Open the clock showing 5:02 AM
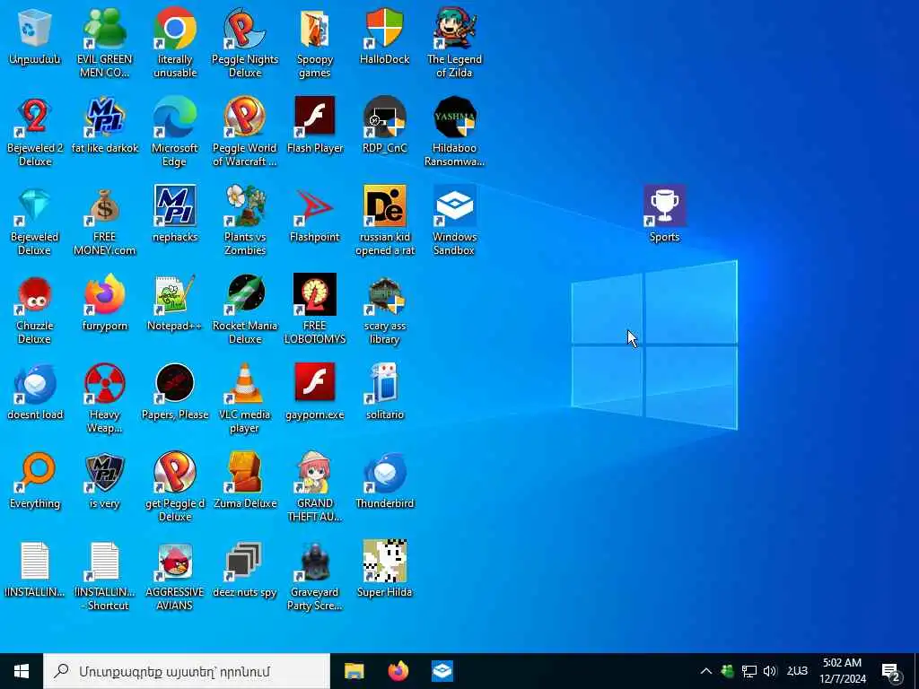Image resolution: width=919 pixels, height=689 pixels. [x=842, y=671]
